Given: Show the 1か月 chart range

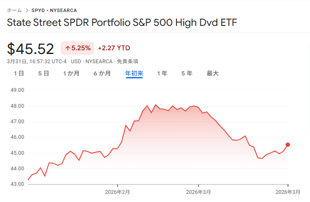Looking at the screenshot, I should pyautogui.click(x=71, y=73).
